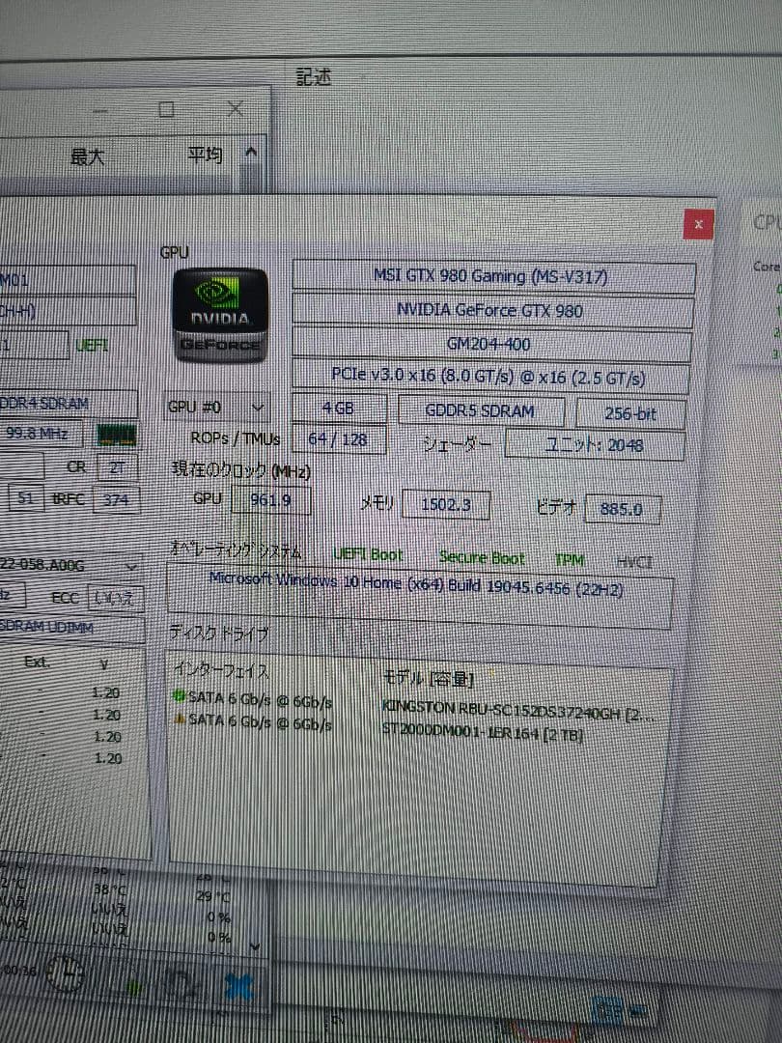This screenshot has width=782, height=1043.
Task: Click the 29 °C sensor reading
Action: point(212,896)
